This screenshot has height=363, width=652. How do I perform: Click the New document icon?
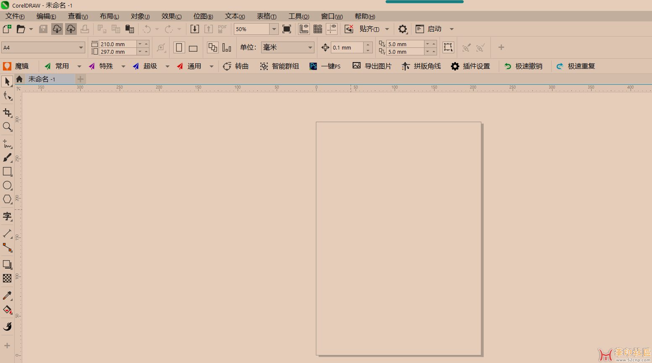[7, 29]
